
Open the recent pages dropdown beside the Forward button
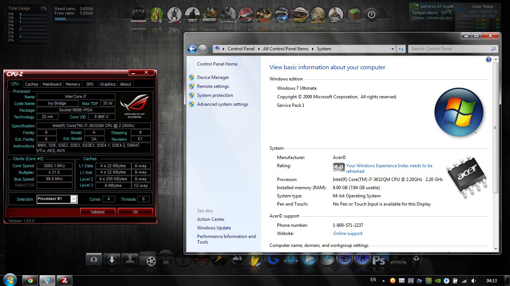[x=210, y=49]
